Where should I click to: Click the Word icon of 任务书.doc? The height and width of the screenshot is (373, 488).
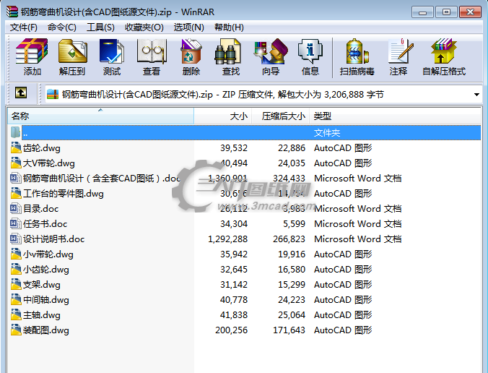[16, 223]
